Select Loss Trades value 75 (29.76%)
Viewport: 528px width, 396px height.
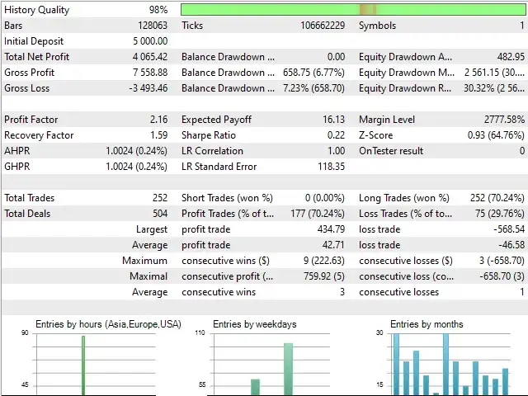coord(500,214)
